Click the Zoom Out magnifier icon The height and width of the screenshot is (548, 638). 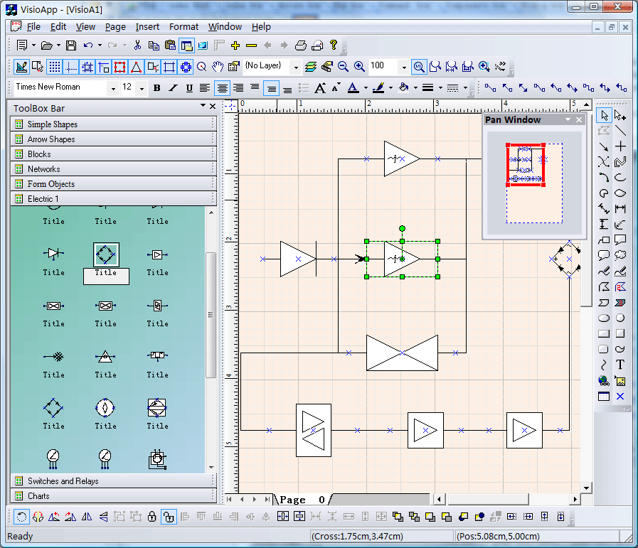(343, 66)
